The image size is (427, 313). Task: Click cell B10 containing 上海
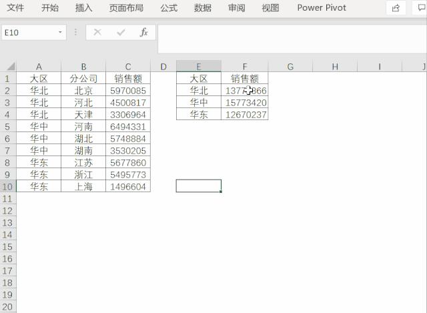click(x=83, y=186)
